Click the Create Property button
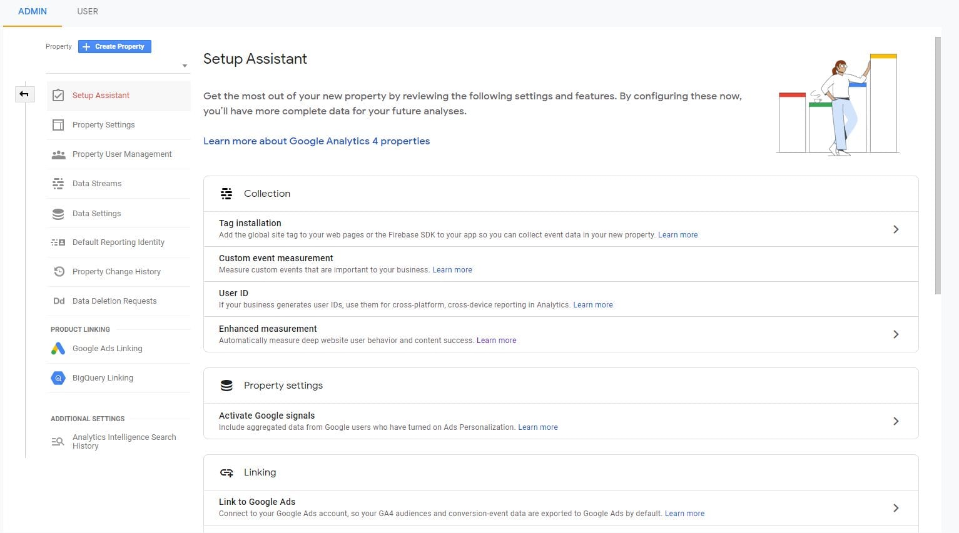This screenshot has width=959, height=533. (x=114, y=46)
